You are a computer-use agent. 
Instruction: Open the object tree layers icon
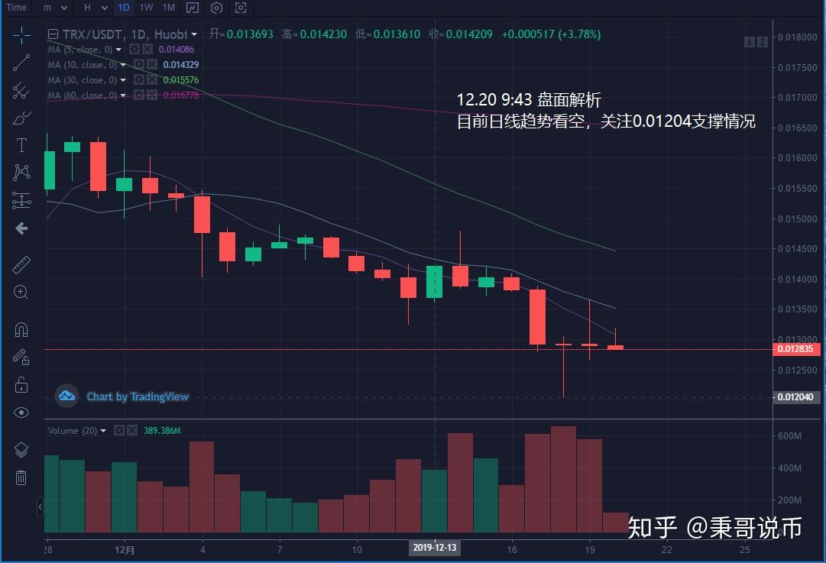point(21,450)
